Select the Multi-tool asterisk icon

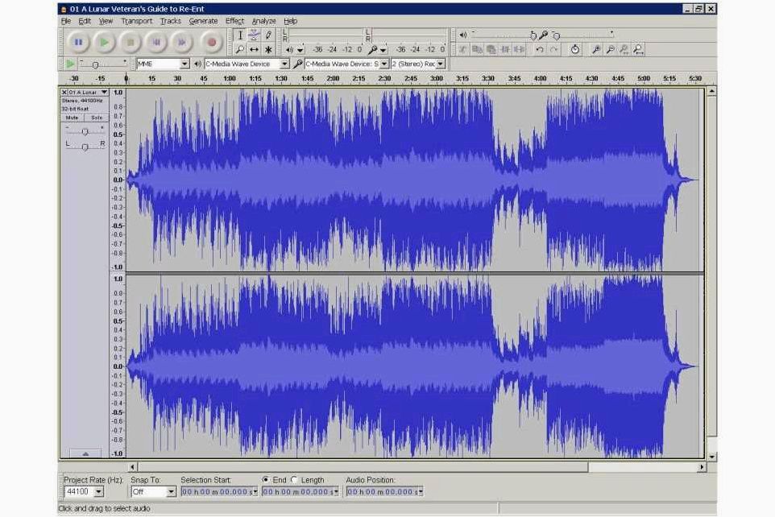(x=268, y=49)
